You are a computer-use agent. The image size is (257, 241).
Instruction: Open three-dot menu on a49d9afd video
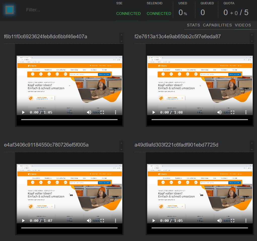246,221
